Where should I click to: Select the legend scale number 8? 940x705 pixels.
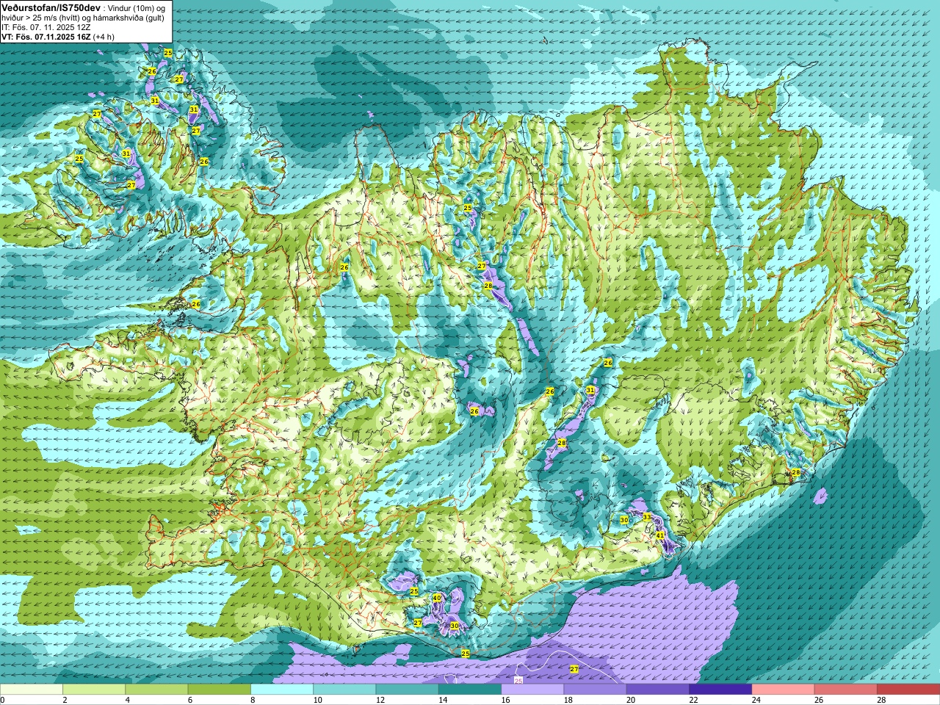(254, 700)
